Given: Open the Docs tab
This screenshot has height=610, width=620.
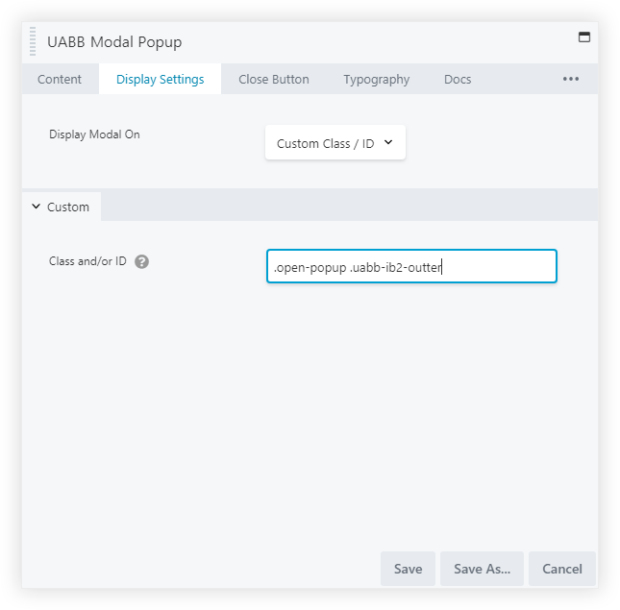Looking at the screenshot, I should click(x=458, y=79).
